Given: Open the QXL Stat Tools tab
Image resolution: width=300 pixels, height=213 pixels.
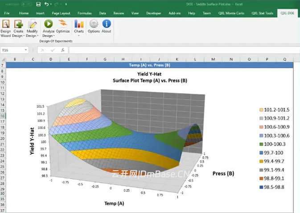Looking at the screenshot, I should [x=262, y=13].
